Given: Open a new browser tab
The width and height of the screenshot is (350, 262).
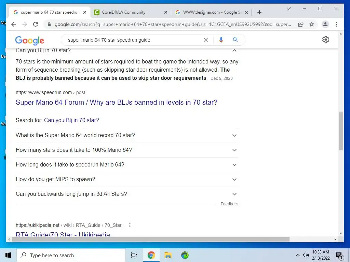Looking at the screenshot, I should (259, 12).
